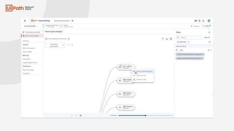Click the UiPath Process Mining logo
The height and width of the screenshot is (131, 234).
point(40,21)
